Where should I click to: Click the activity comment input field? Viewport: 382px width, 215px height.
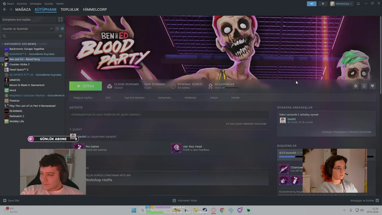tap(169, 114)
